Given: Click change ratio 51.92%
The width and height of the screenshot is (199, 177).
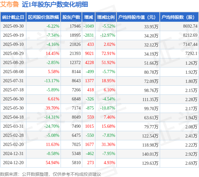Looking at the screenshot, I should pyautogui.click(x=108, y=62).
